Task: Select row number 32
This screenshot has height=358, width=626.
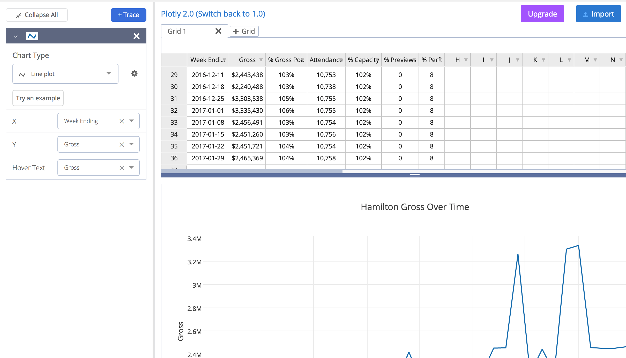Action: [x=174, y=110]
